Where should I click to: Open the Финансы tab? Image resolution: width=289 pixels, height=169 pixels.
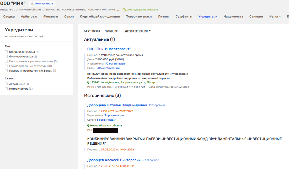pyautogui.click(x=51, y=16)
